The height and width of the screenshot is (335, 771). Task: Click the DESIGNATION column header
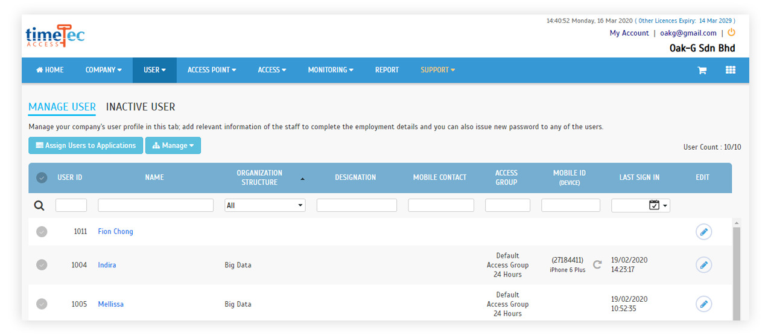355,177
